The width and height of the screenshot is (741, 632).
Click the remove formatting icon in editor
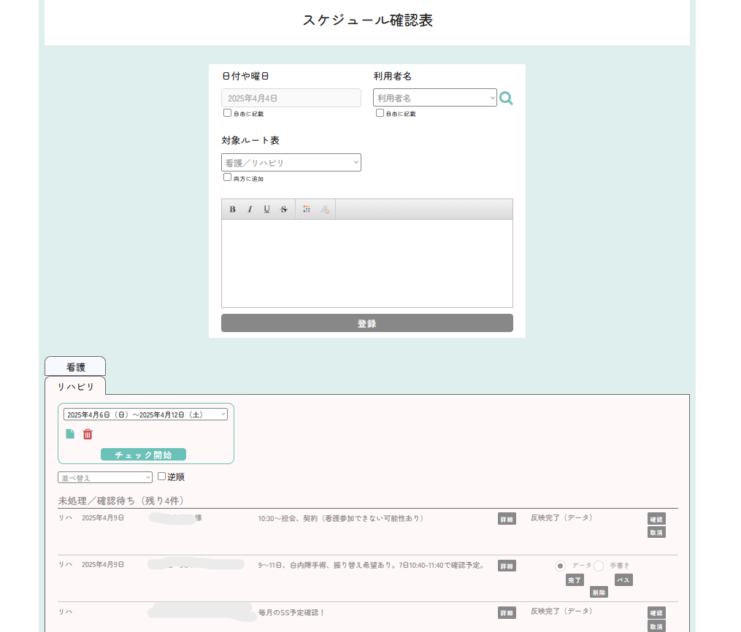(x=325, y=209)
